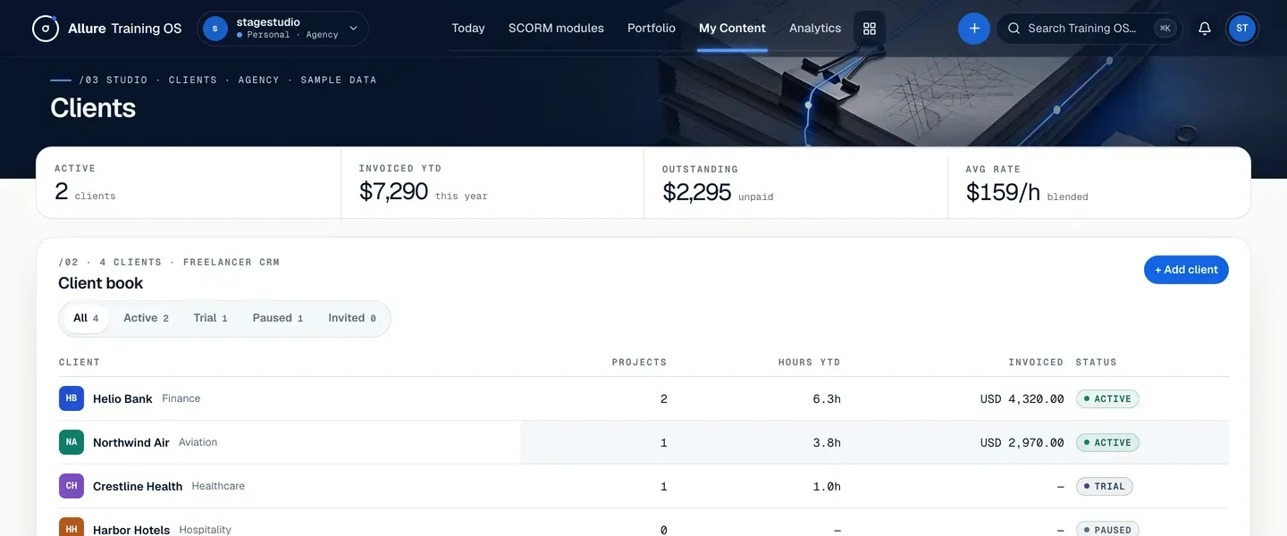Click the blue plus create button
Image resolution: width=1287 pixels, height=536 pixels.
pos(974,29)
